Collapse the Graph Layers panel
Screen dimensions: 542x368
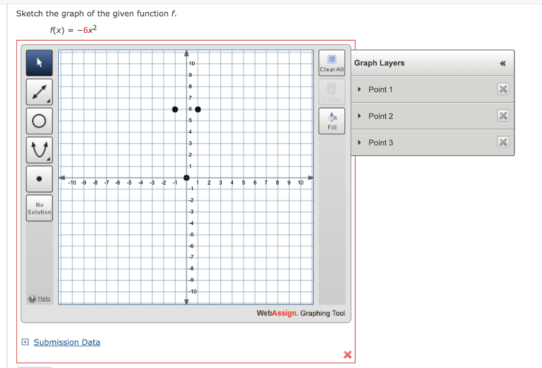coord(502,63)
